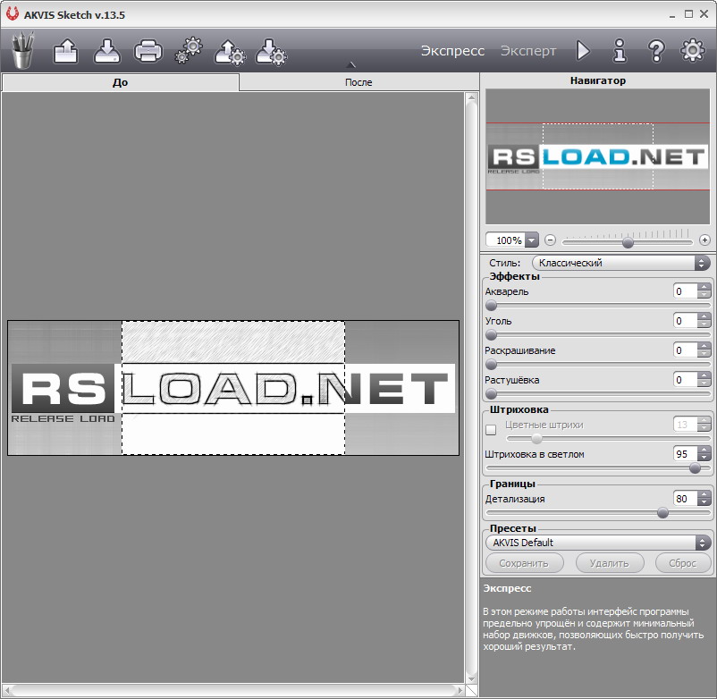This screenshot has height=699, width=717.
Task: Click scroll-up arrow of vertical scrollbar
Action: 471,97
